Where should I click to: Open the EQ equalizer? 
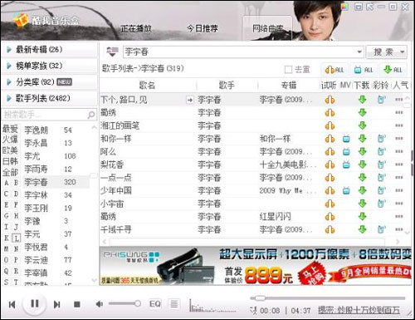pos(155,304)
